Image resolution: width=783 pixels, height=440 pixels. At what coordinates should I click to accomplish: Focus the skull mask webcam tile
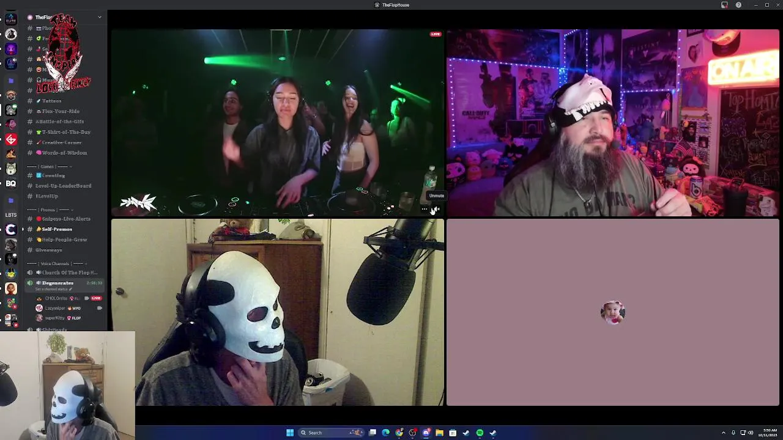click(x=277, y=312)
